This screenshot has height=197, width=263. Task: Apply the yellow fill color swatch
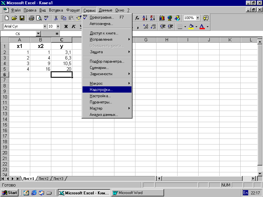[x=191, y=26]
